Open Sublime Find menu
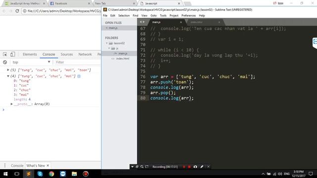317x178 pixels. tap(135, 15)
